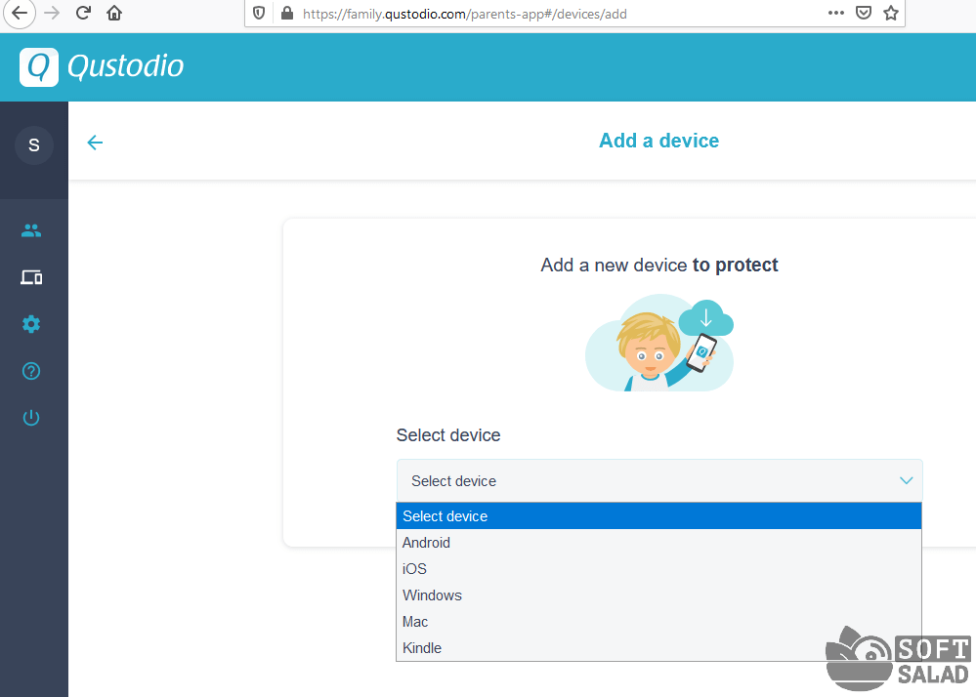Screen dimensions: 976x697
Task: Open the settings gear in sidebar
Action: [x=31, y=324]
